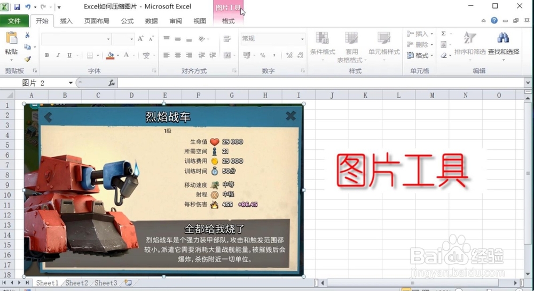The image size is (534, 291).
Task: Open the 文件 menu
Action: [14, 21]
